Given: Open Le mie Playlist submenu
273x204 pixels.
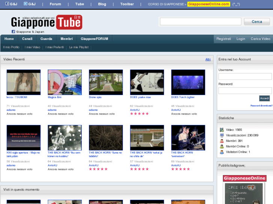Looking at the screenshot, I should pyautogui.click(x=79, y=47).
